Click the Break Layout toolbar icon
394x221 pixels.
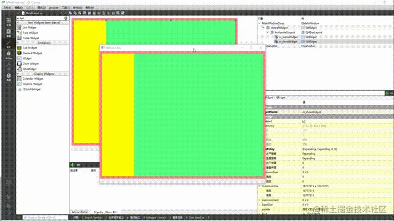click(x=118, y=13)
